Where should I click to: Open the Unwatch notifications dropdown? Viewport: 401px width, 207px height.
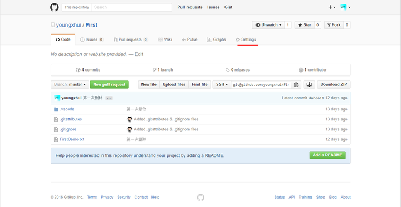tap(268, 25)
